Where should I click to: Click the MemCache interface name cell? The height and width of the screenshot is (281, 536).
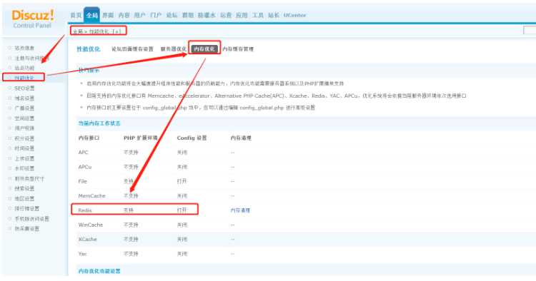tap(92, 196)
